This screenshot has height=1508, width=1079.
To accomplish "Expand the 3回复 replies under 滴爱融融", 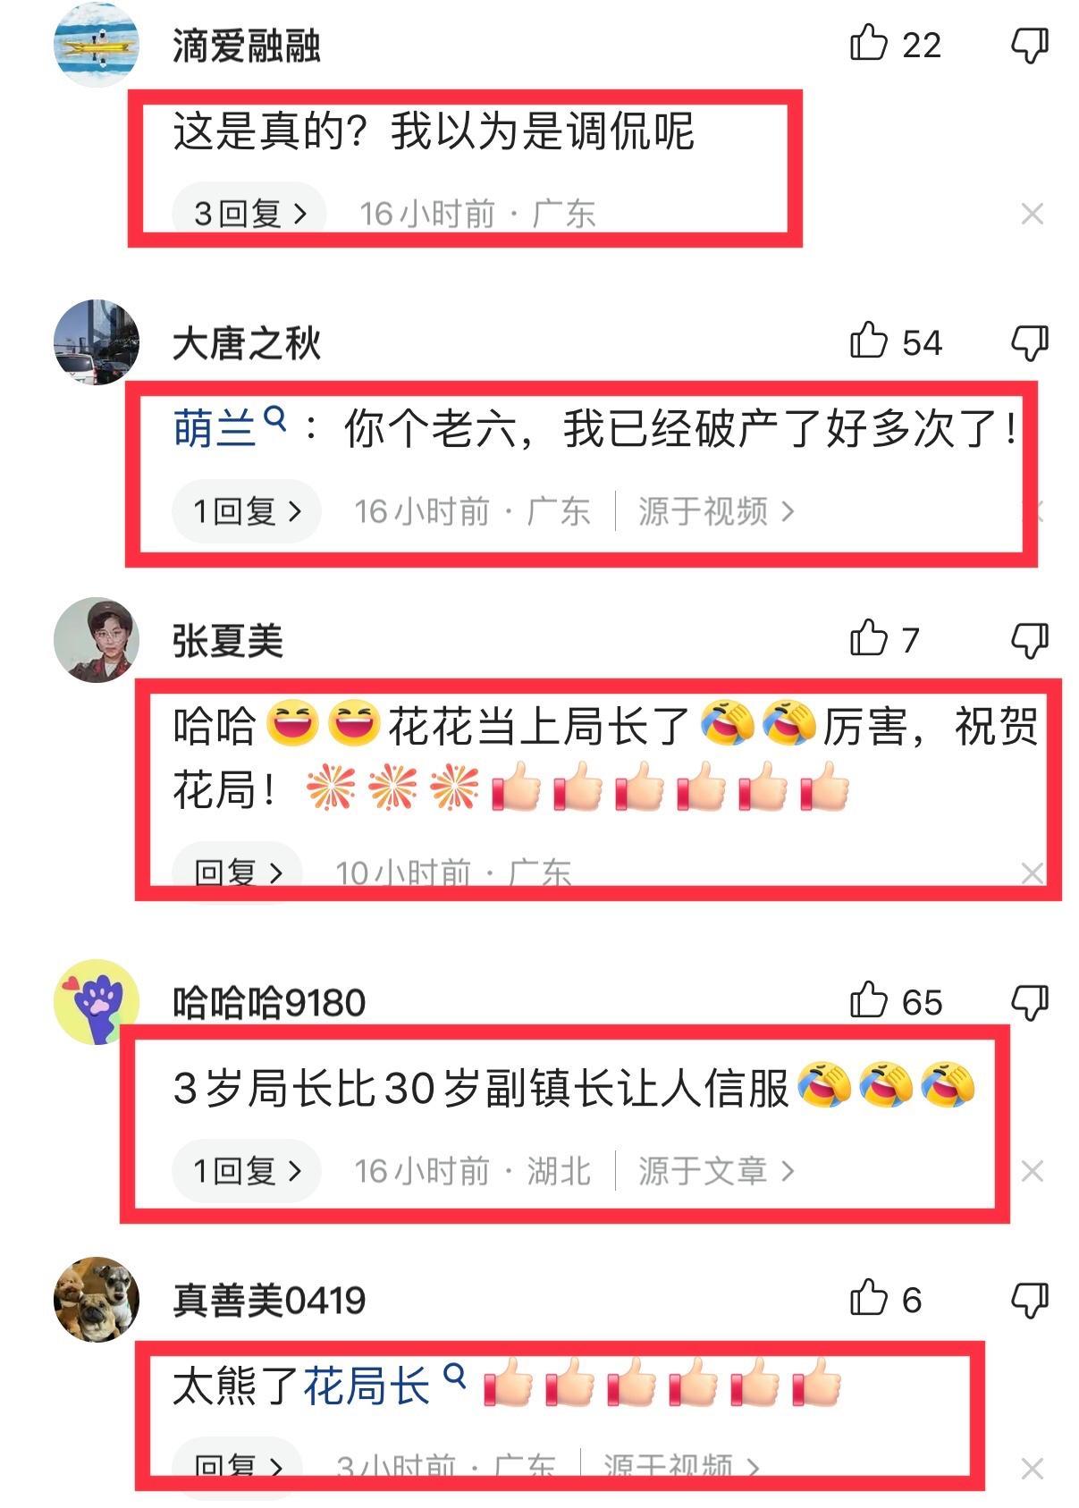I will (x=249, y=213).
